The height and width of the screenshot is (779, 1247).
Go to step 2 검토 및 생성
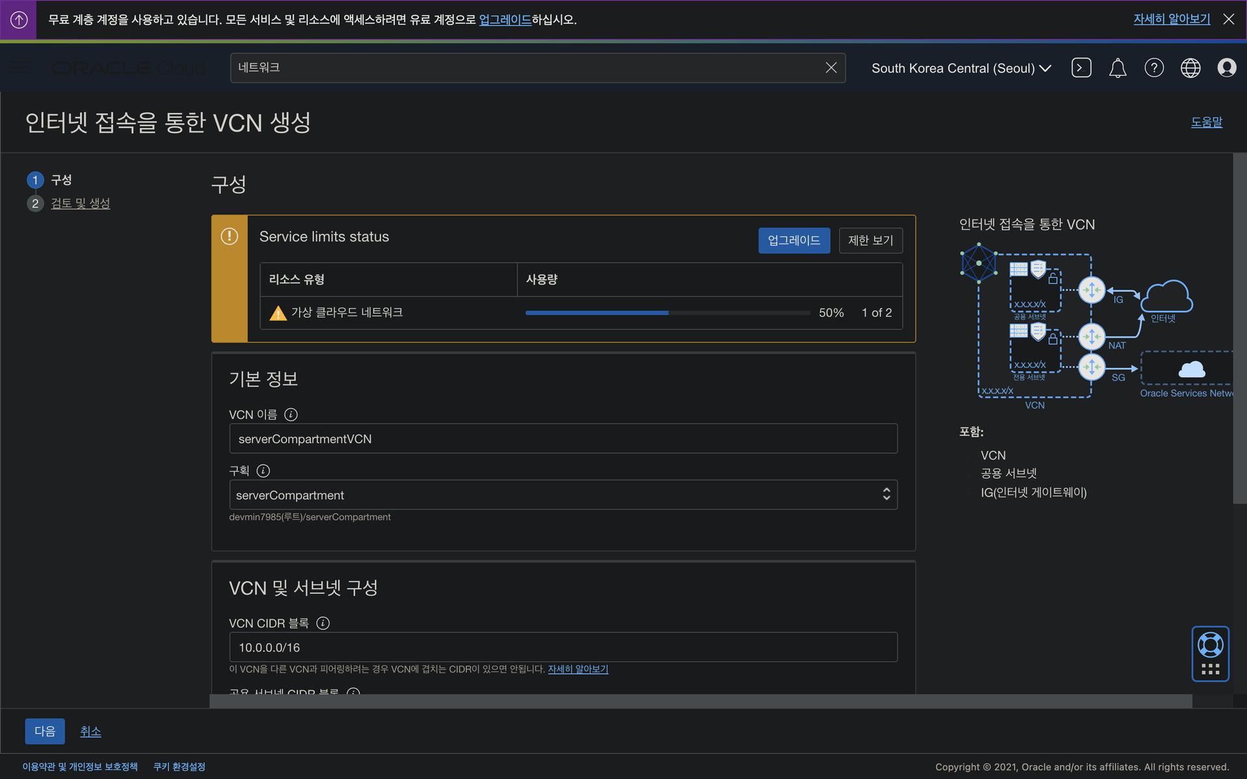[x=80, y=203]
